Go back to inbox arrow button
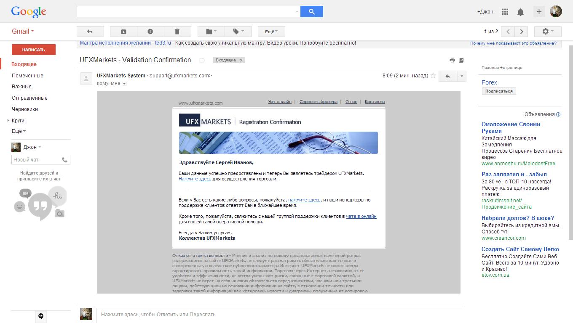 click(x=89, y=32)
